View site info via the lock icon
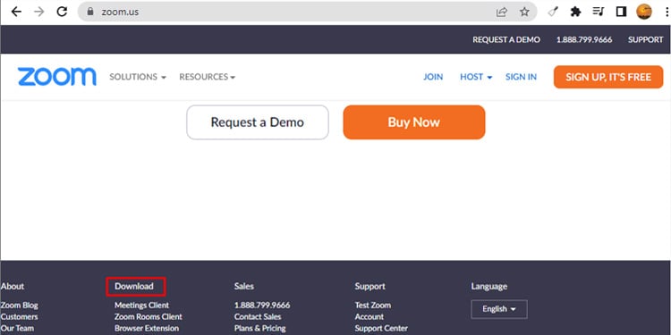Viewport: 671px width, 335px height. (x=89, y=12)
